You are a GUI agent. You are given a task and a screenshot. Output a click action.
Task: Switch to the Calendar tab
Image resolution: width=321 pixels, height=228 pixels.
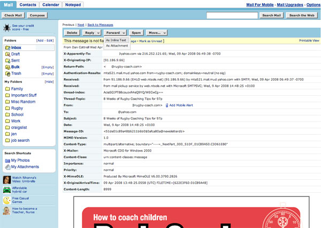click(51, 4)
